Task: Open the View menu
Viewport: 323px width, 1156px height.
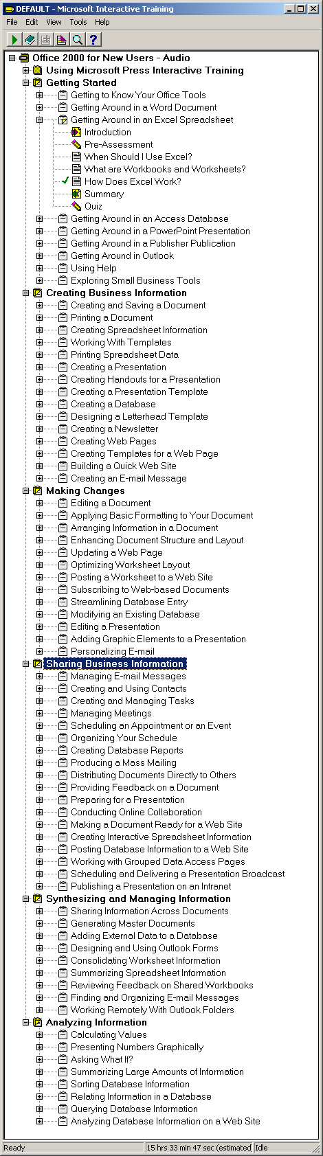Action: 54,22
